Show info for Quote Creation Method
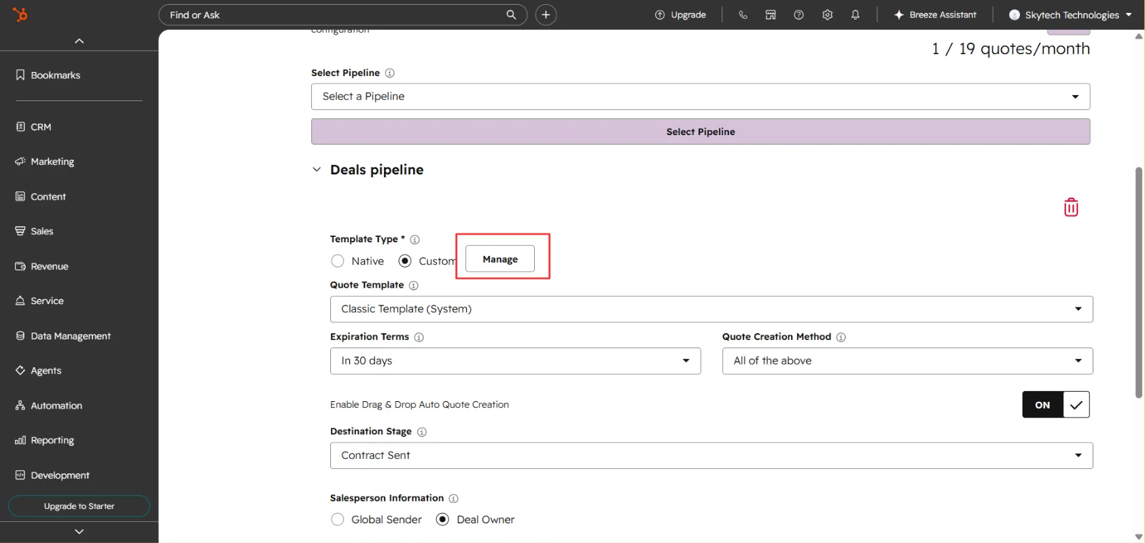This screenshot has width=1145, height=543. 841,337
